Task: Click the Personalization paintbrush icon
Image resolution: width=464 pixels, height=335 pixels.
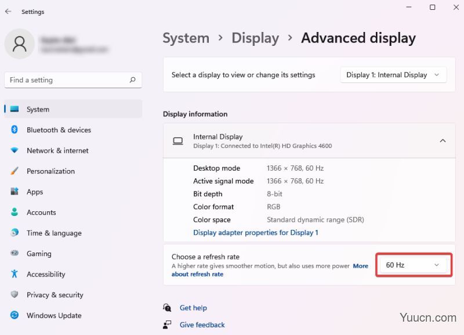Action: [x=14, y=171]
